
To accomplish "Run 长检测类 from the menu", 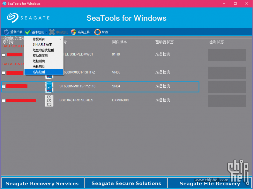I will [44, 67].
